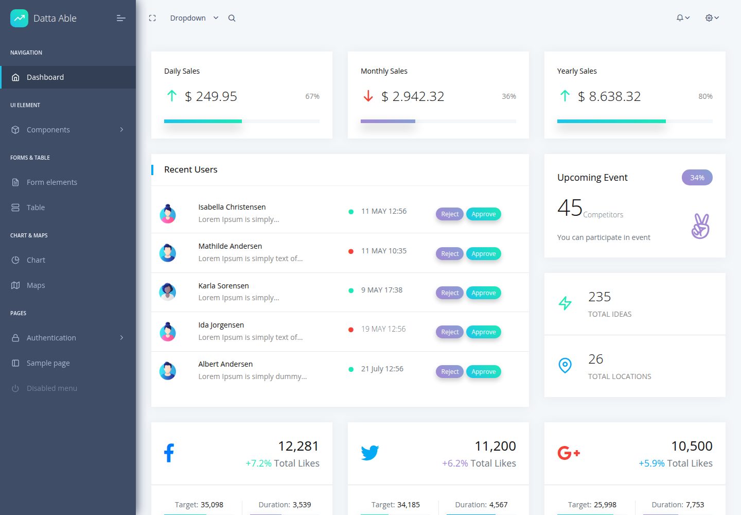The width and height of the screenshot is (741, 515).
Task: Click the Daily Sales progress bar
Action: (x=242, y=122)
